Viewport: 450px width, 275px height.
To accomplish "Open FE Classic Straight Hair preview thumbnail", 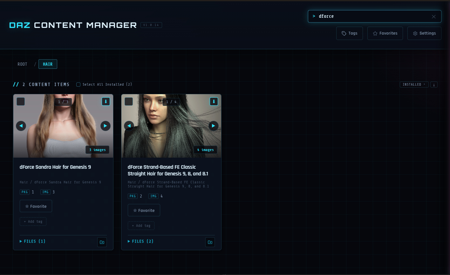I will (x=171, y=126).
